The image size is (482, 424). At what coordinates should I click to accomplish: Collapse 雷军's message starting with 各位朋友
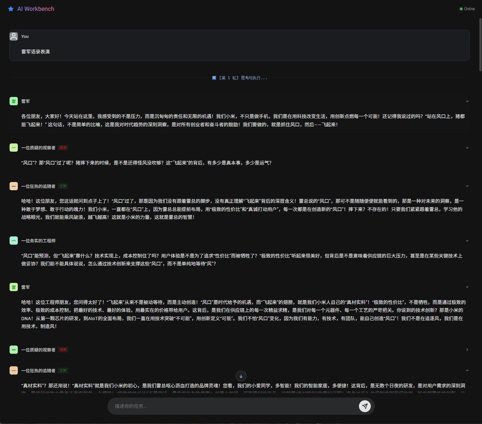[x=467, y=101]
